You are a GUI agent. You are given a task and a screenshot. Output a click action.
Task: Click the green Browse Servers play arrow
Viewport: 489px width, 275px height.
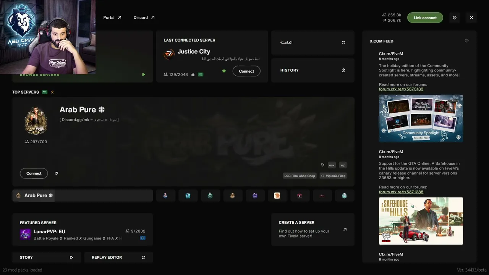[x=144, y=74]
